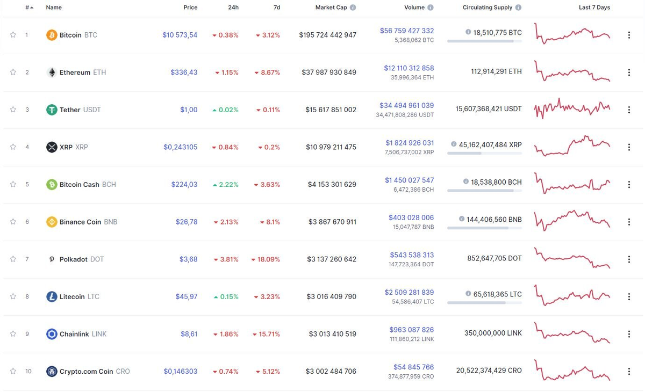Click the Binance Coin yellow logo icon
Viewport: 645px width, 392px height.
[52, 222]
